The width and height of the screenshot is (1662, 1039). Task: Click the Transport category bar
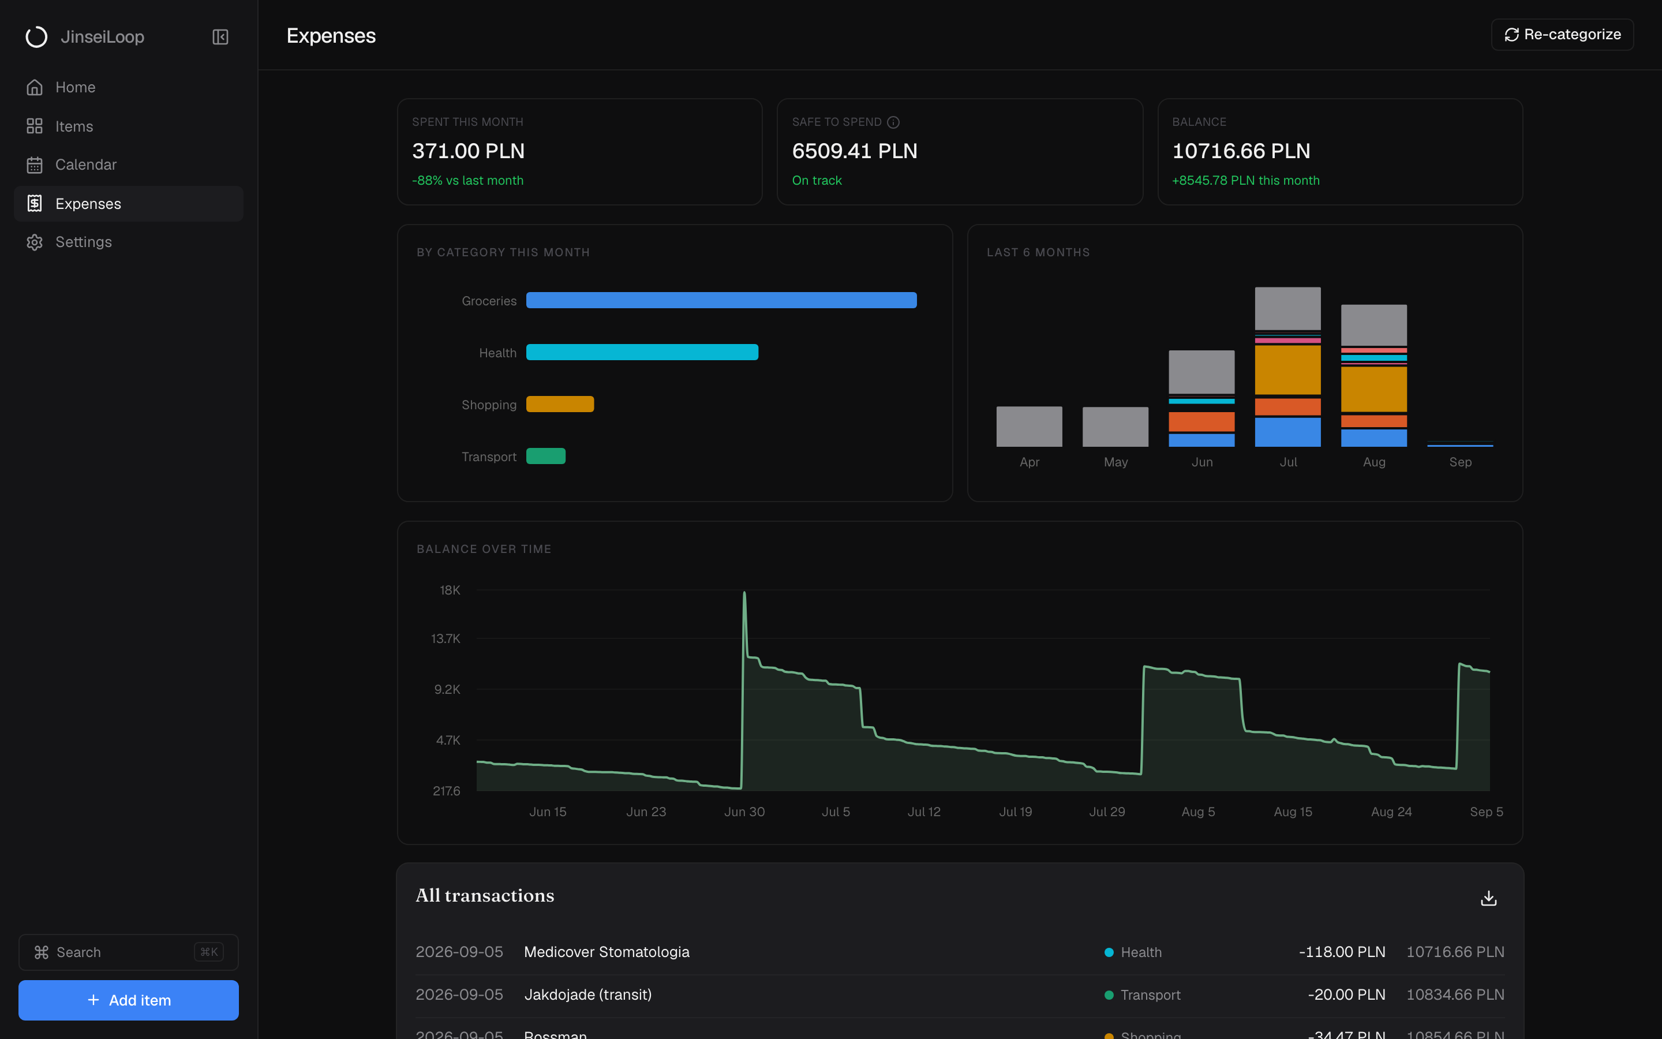546,456
